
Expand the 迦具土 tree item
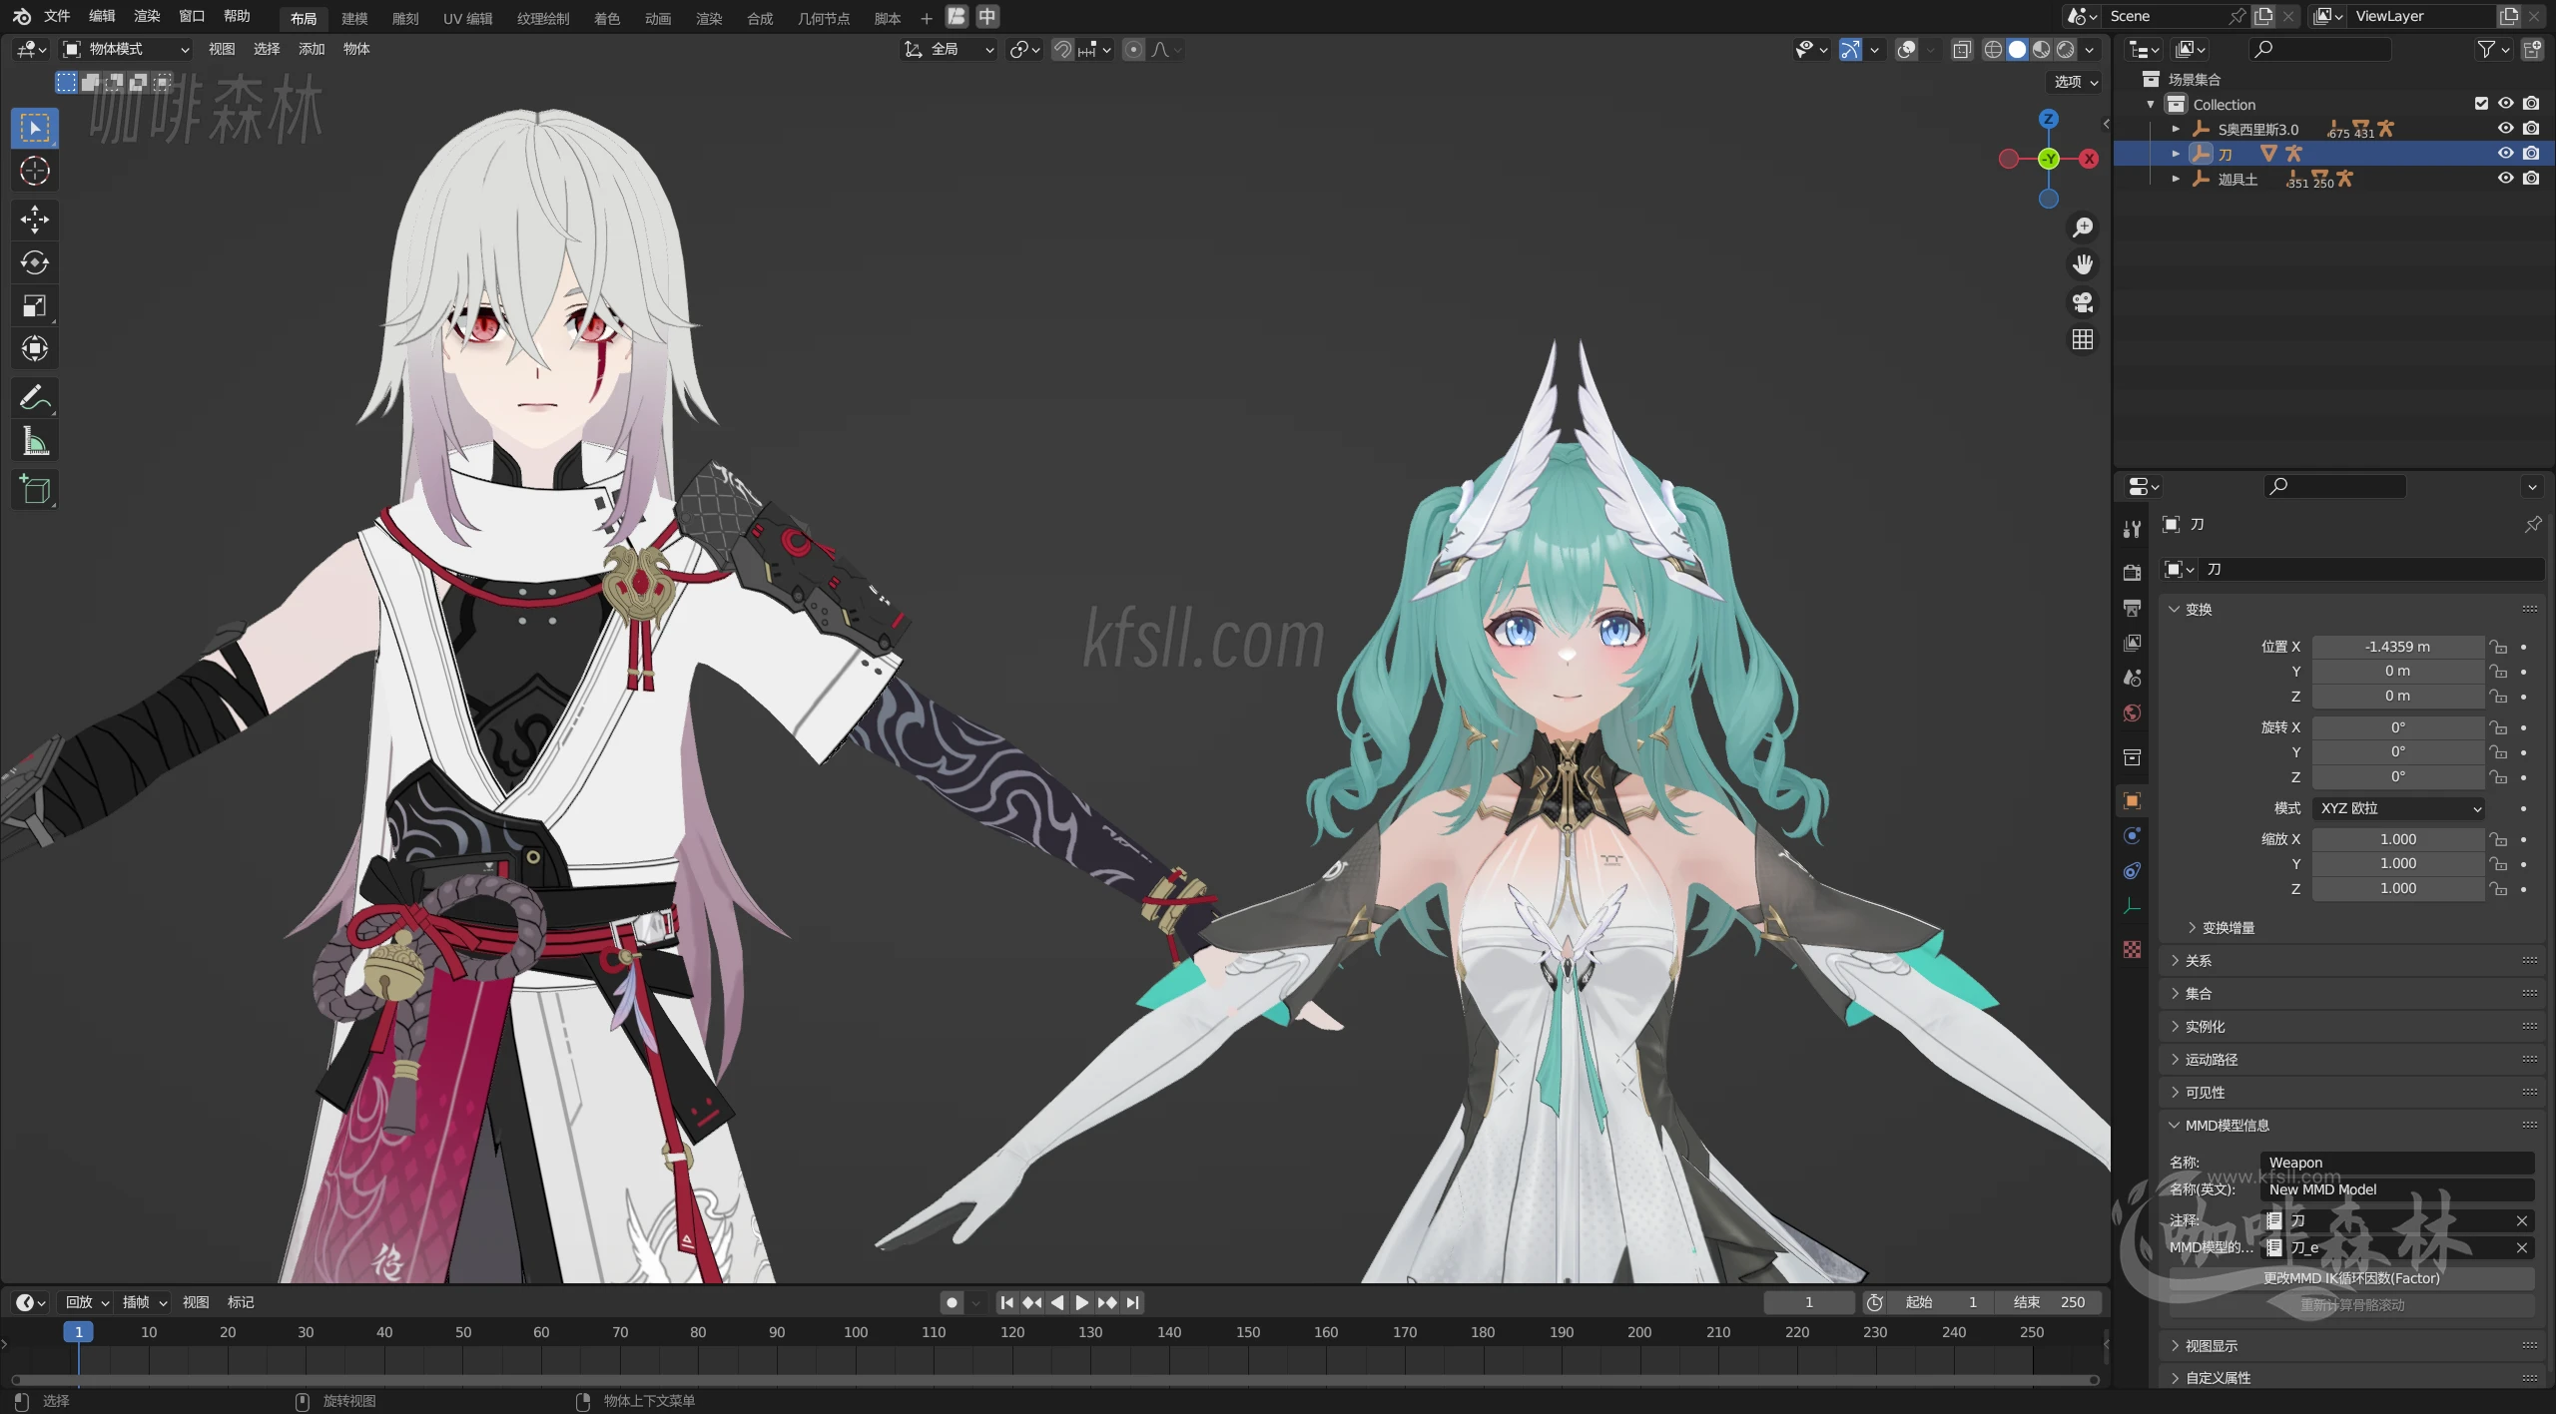pos(2176,179)
